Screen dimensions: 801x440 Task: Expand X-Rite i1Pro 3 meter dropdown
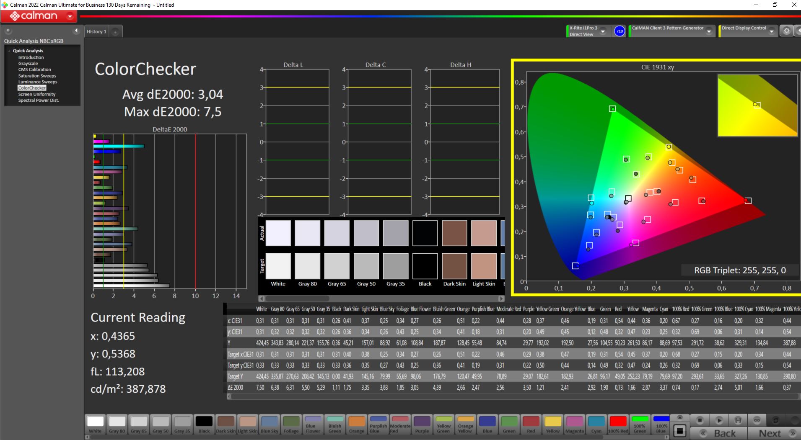pyautogui.click(x=603, y=31)
